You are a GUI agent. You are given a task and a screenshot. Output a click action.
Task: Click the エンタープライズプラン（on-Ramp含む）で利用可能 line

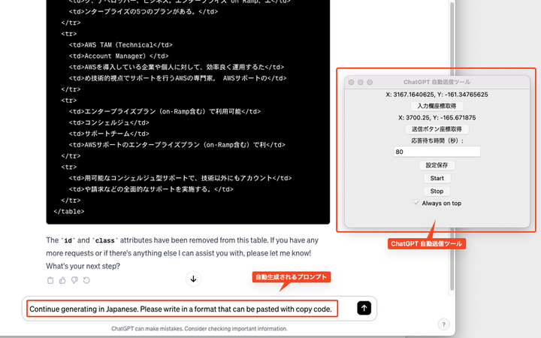click(x=165, y=111)
